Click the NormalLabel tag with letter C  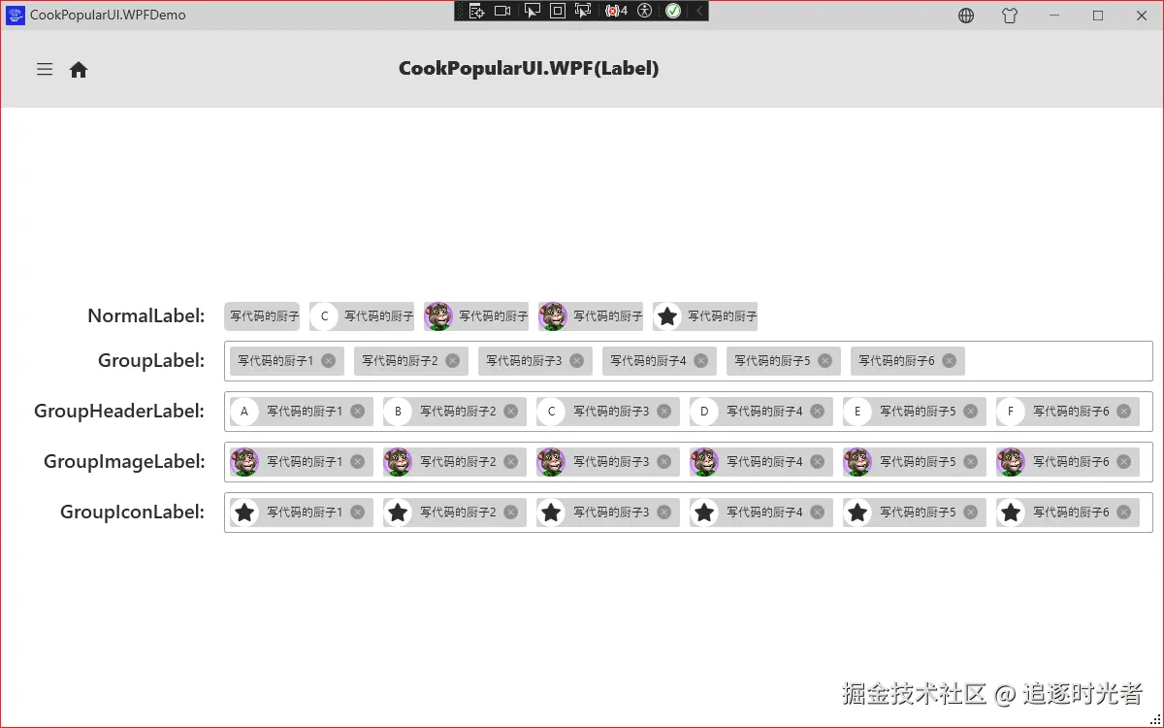362,316
